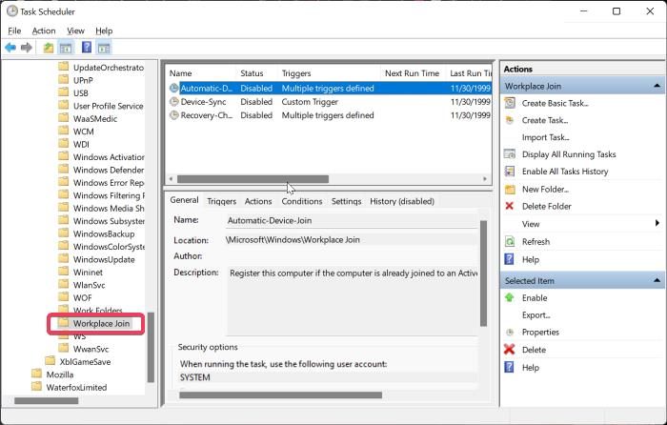
Task: Click the Refresh icon in Actions pane
Action: tap(510, 242)
